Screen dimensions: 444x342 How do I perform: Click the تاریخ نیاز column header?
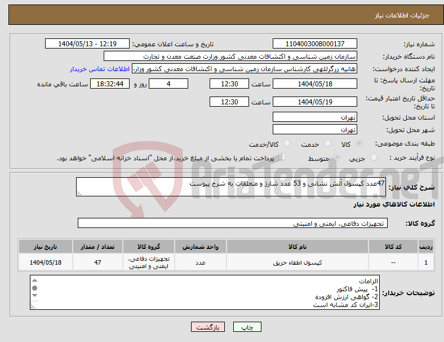[46, 247]
